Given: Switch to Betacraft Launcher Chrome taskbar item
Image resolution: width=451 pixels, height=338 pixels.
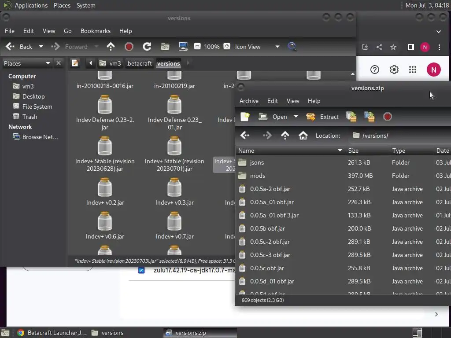Looking at the screenshot, I should (52, 333).
